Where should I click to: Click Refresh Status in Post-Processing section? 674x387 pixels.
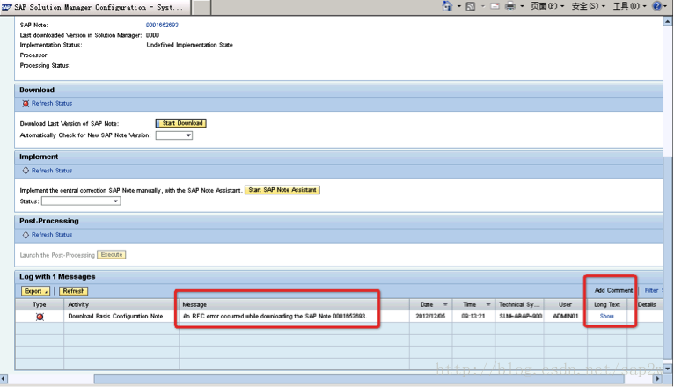pos(52,235)
